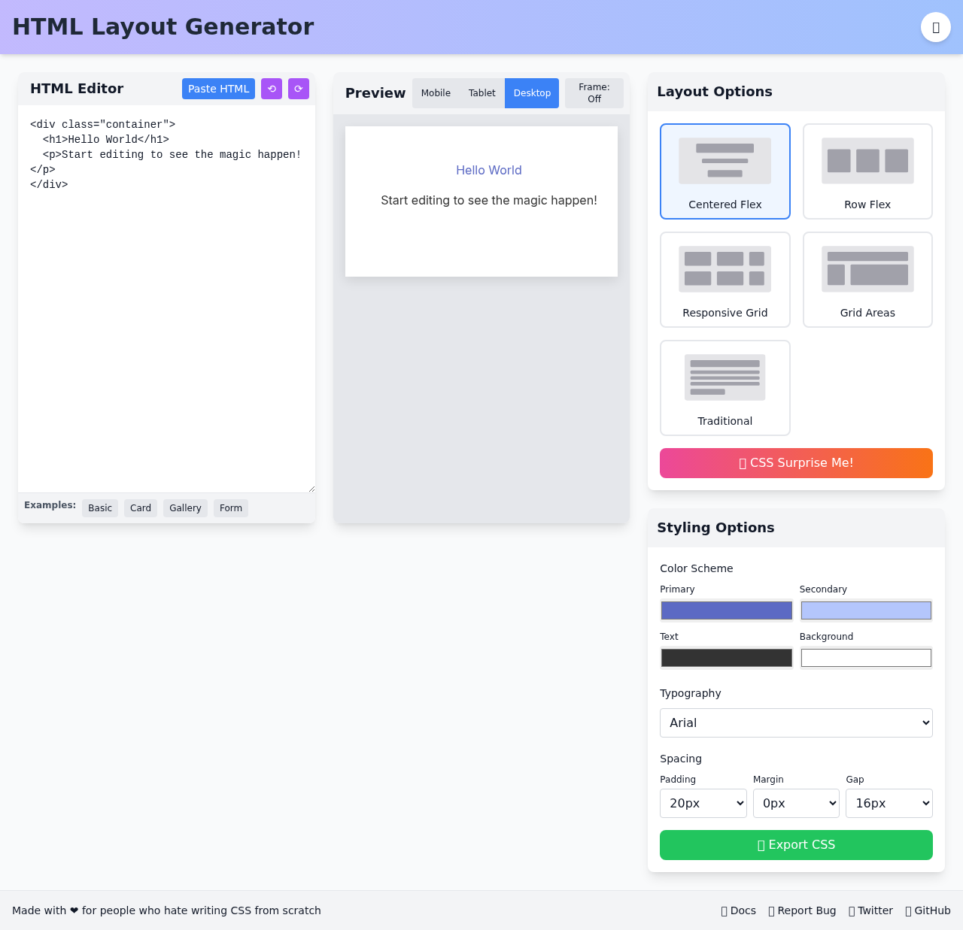
Task: Click the round theme button in header
Action: tap(935, 27)
